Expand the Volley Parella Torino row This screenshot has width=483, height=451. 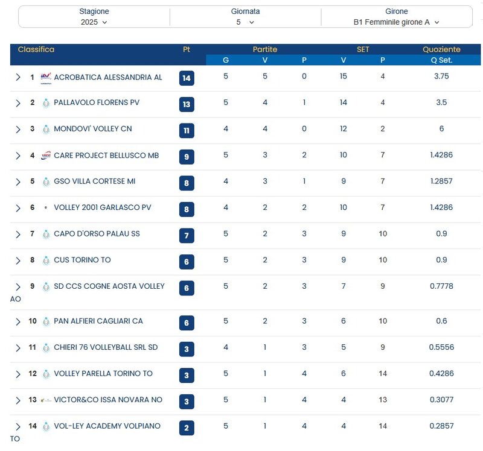pyautogui.click(x=18, y=374)
